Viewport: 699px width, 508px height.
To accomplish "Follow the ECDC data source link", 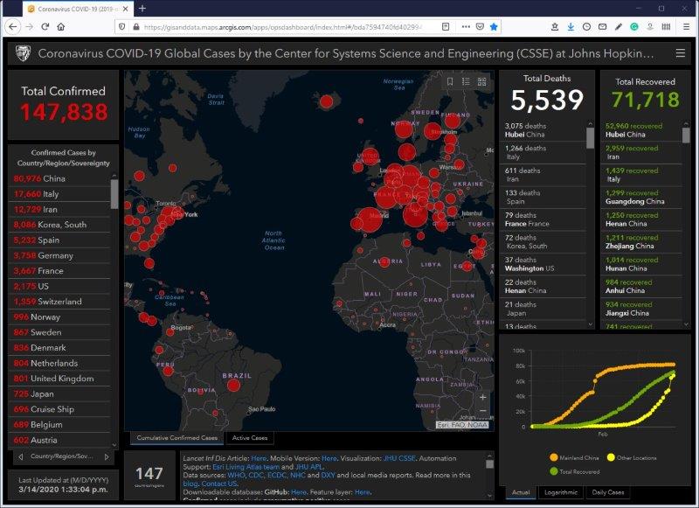I will click(277, 475).
